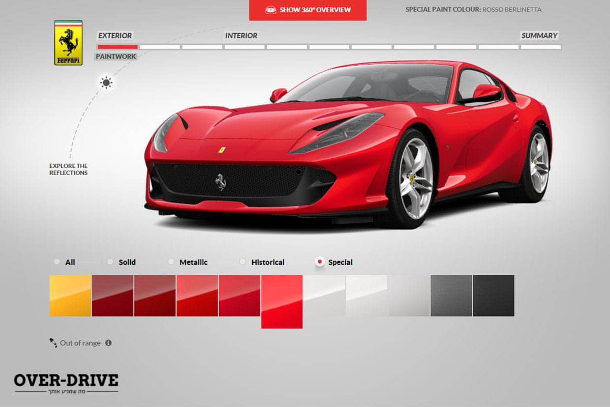Select the Metallic paint filter radio
The width and height of the screenshot is (610, 407).
pyautogui.click(x=171, y=262)
